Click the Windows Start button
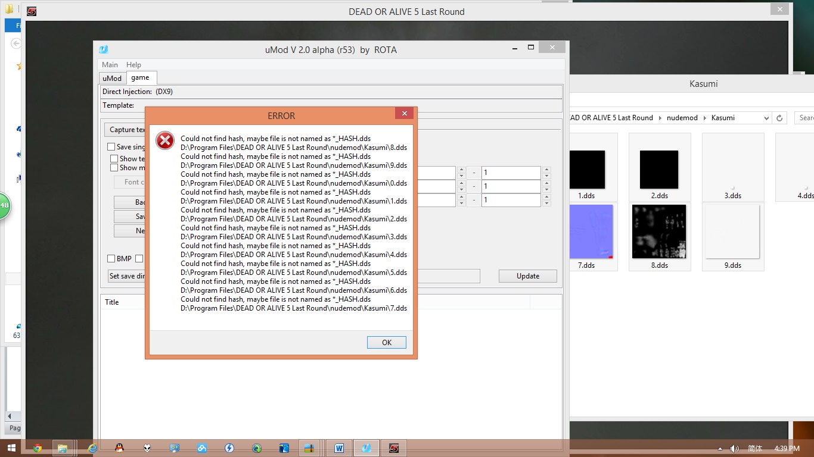Viewport: 814px width, 457px height. coord(11,448)
